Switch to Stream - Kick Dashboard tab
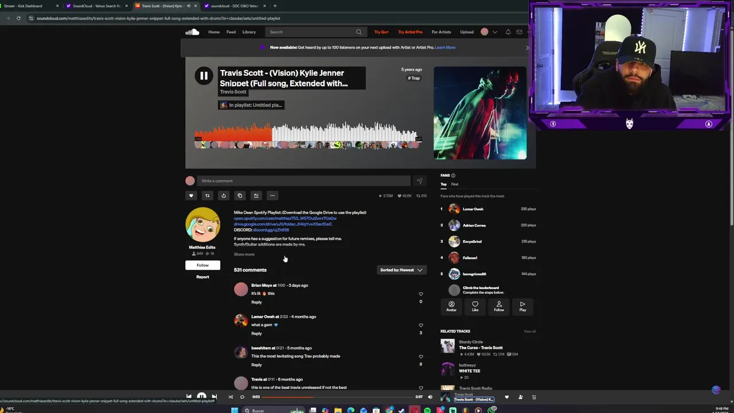The height and width of the screenshot is (413, 734). pyautogui.click(x=29, y=6)
